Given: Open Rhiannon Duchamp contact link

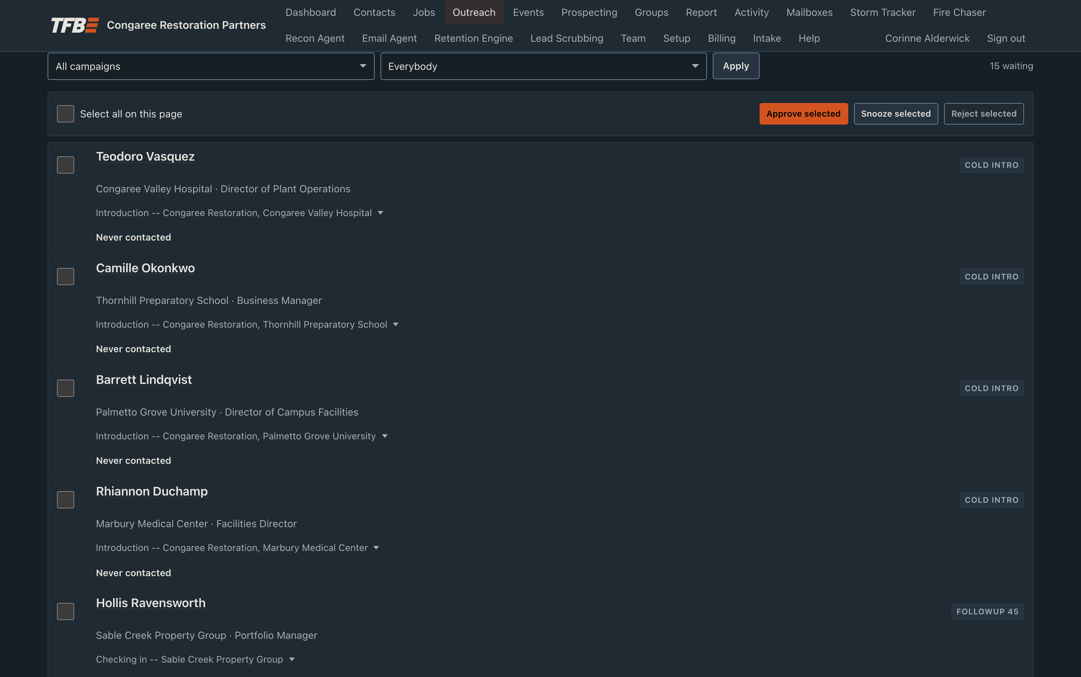Looking at the screenshot, I should (151, 491).
